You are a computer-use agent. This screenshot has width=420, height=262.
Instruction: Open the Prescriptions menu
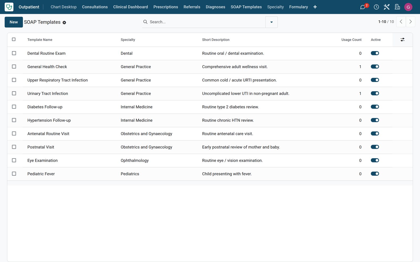click(166, 7)
